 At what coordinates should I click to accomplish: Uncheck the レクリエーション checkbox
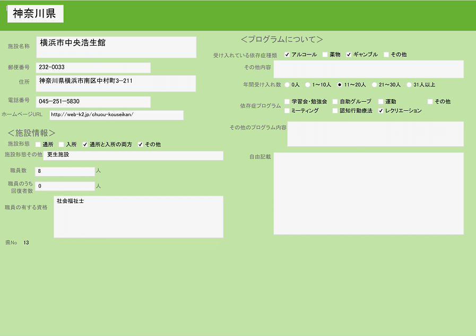380,111
